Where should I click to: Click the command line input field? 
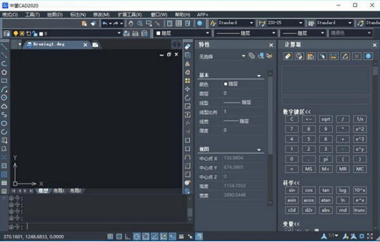[x=106, y=227]
